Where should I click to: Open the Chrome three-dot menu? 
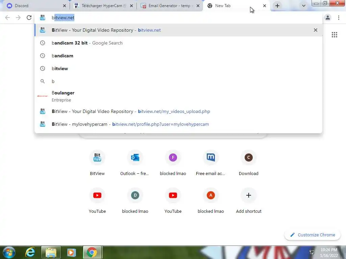tap(339, 18)
